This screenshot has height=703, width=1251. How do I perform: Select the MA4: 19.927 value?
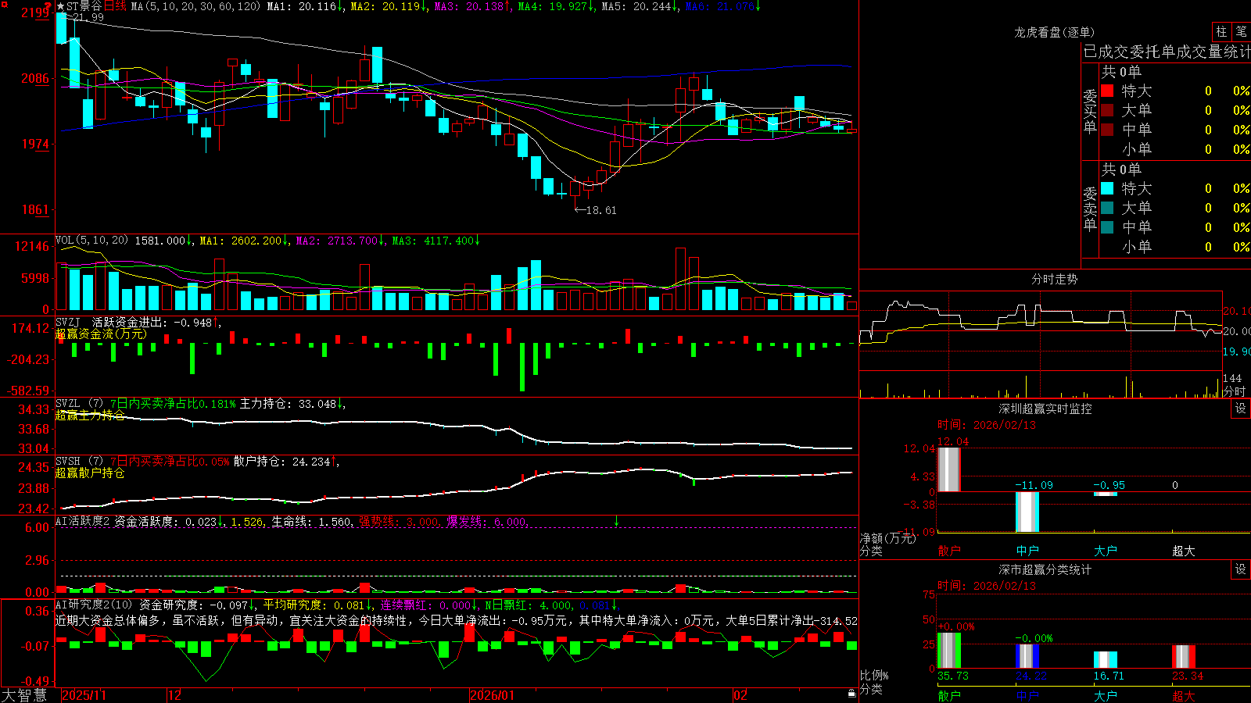[553, 6]
